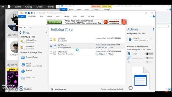
Task: Open the WinZip title bar quick-access dropdown arrow
Action: (x=34, y=13)
